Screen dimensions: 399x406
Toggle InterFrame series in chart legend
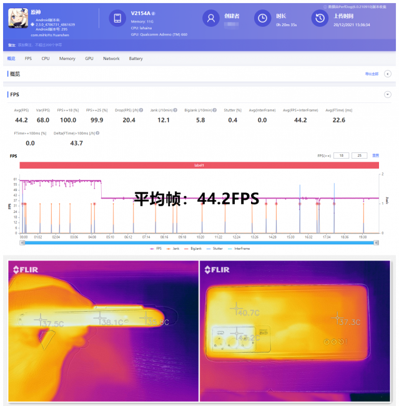point(239,249)
